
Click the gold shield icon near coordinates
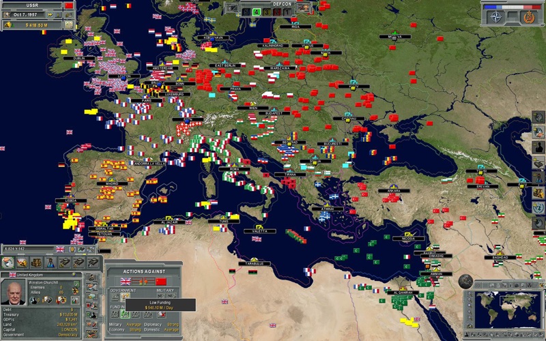click(x=72, y=249)
